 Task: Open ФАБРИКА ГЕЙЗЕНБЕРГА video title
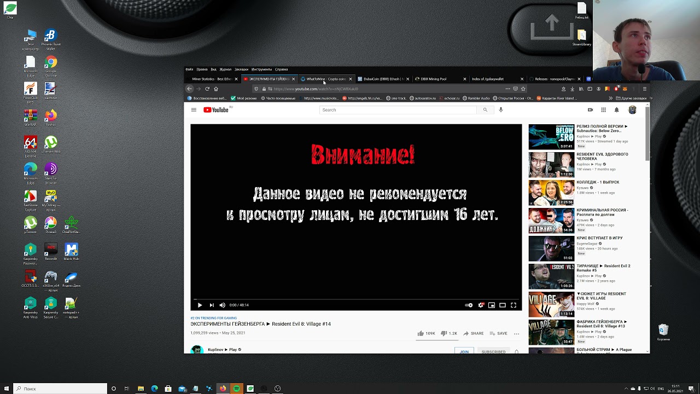tap(602, 323)
